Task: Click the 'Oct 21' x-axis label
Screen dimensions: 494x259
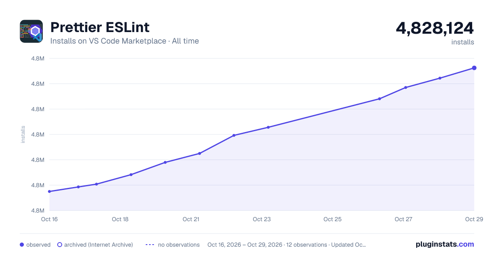Action: pyautogui.click(x=191, y=219)
